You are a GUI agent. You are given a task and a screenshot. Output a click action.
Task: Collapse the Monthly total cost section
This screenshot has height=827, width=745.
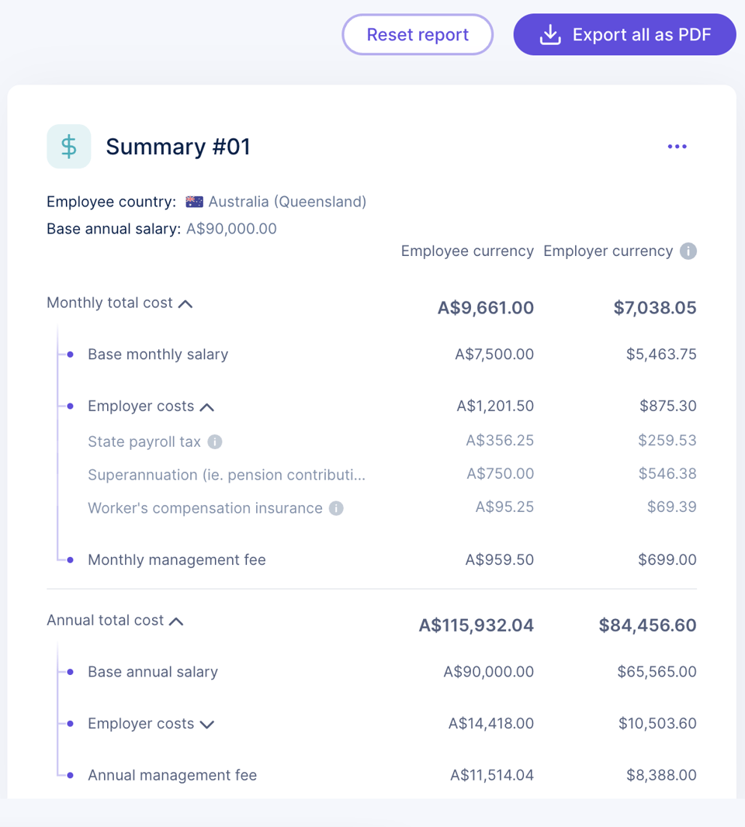tap(185, 304)
